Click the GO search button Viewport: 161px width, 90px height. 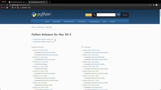(118, 15)
